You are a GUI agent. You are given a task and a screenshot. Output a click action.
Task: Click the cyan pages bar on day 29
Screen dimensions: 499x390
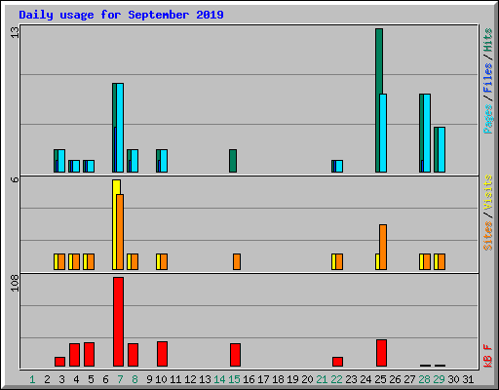pos(441,150)
